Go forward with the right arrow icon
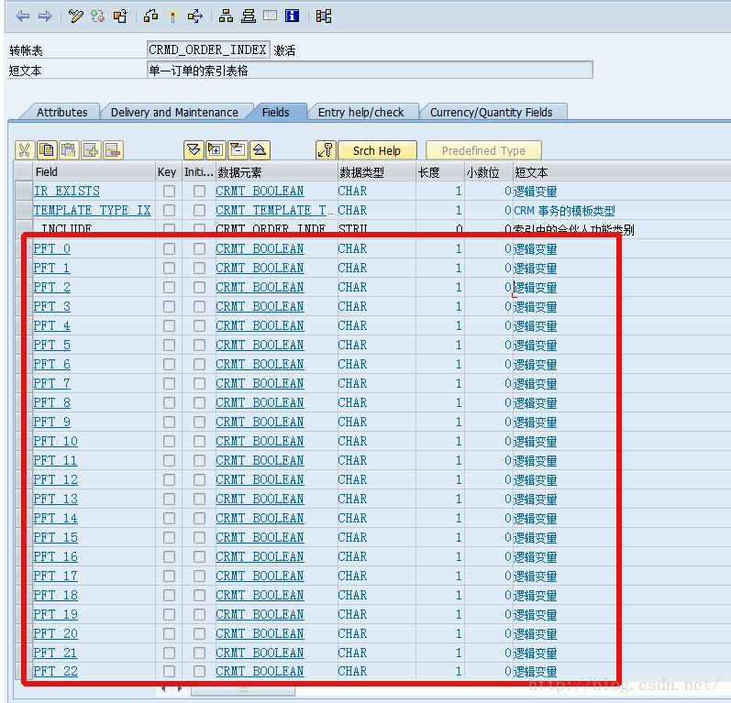Image resolution: width=731 pixels, height=703 pixels. [45, 16]
